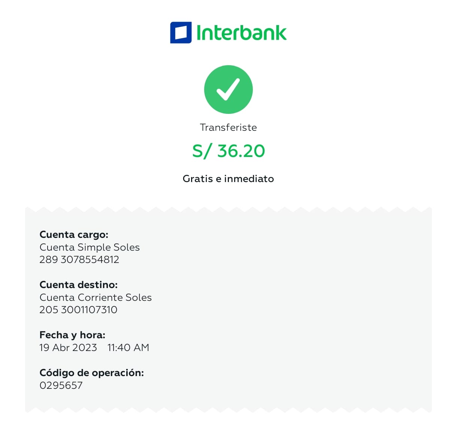This screenshot has width=457, height=442.
Task: Select operation code 0295657
Action: tap(61, 385)
